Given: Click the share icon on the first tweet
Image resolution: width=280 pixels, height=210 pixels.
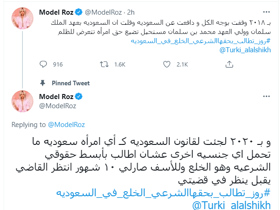Looking at the screenshot, I should coord(229,64).
